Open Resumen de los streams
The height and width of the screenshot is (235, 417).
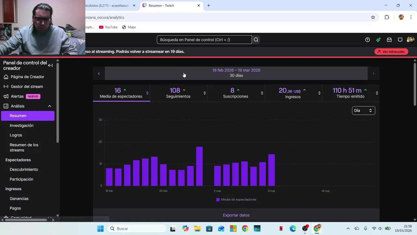[24, 148]
